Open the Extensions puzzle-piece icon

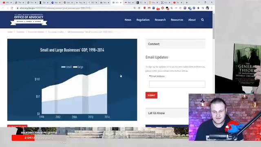click(x=198, y=8)
